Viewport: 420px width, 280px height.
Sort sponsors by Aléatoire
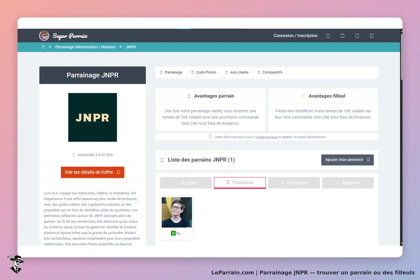[348, 183]
